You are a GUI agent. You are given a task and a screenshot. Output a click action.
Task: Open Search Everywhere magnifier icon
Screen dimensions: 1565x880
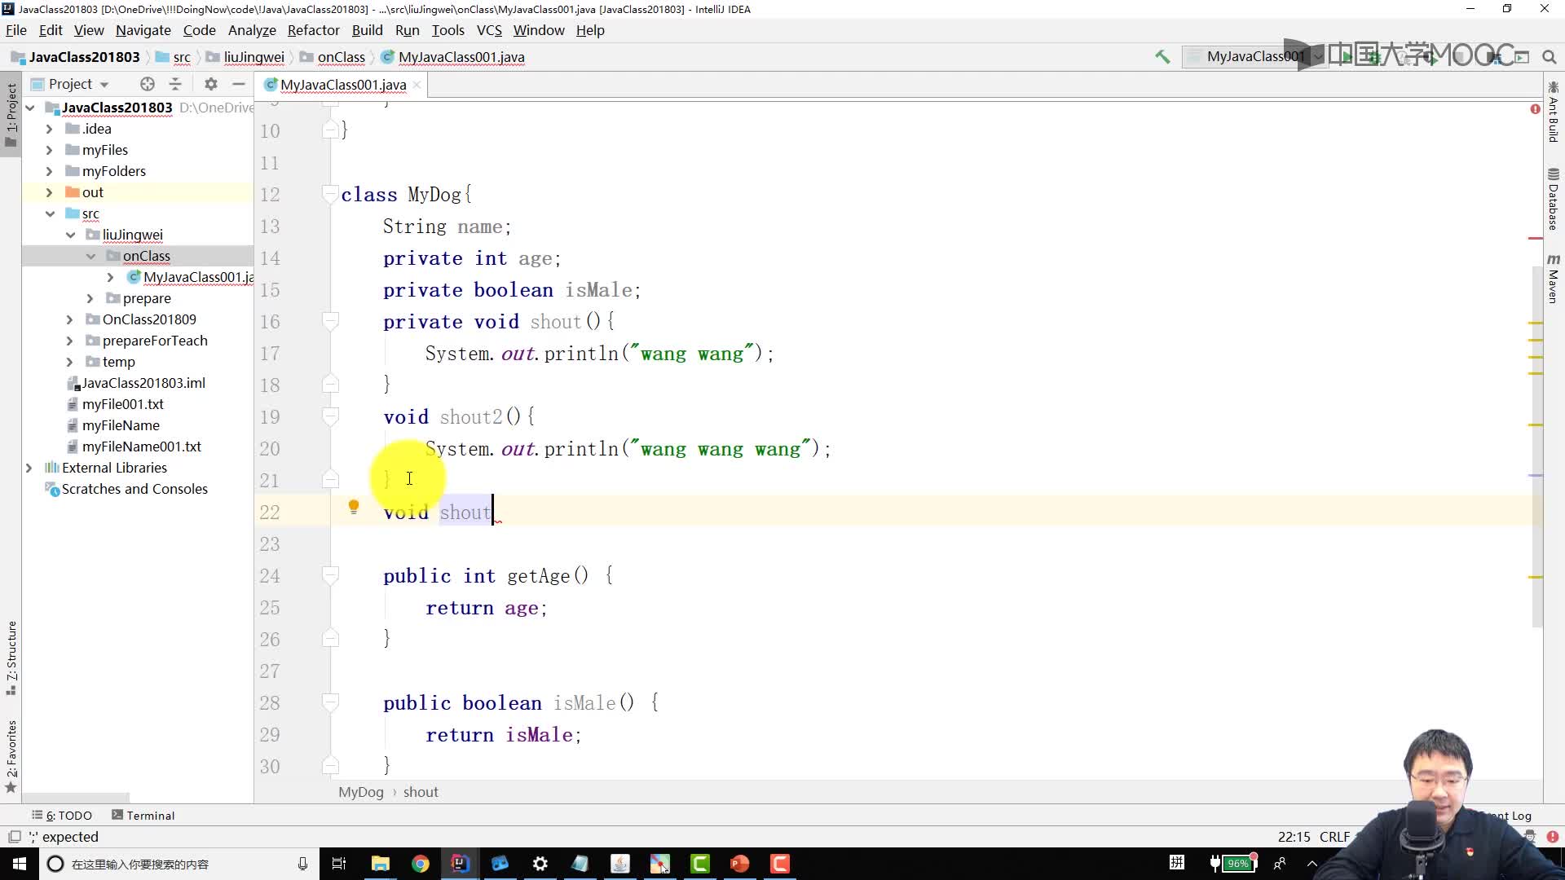pyautogui.click(x=1550, y=57)
